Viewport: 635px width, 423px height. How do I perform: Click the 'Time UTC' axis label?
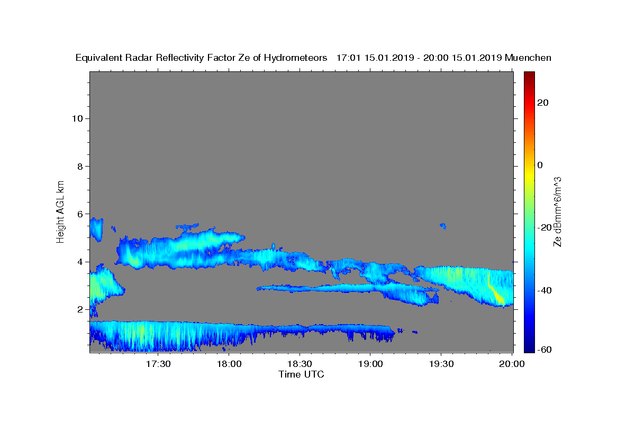click(x=301, y=374)
